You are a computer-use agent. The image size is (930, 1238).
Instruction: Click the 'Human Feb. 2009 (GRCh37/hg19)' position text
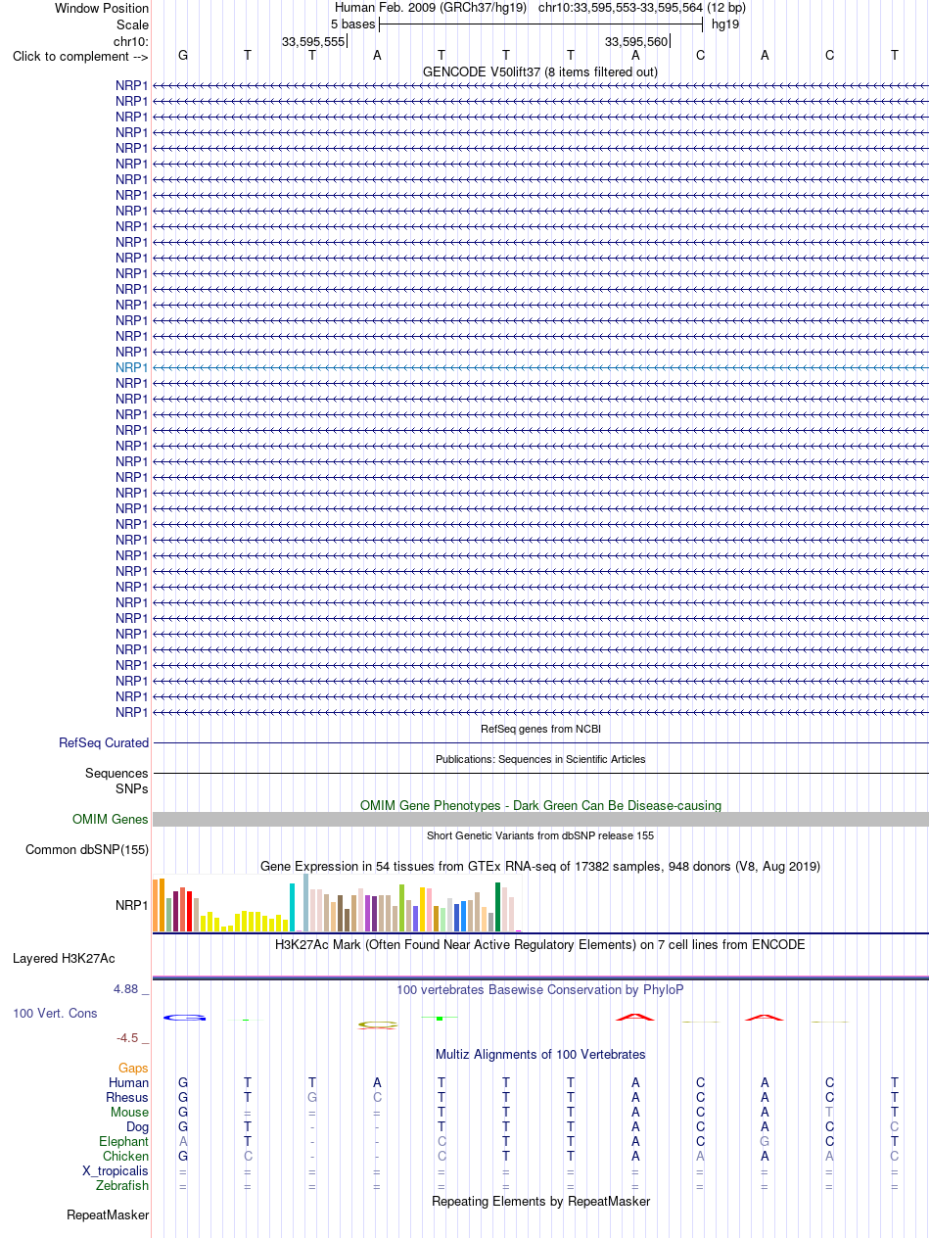pyautogui.click(x=431, y=8)
